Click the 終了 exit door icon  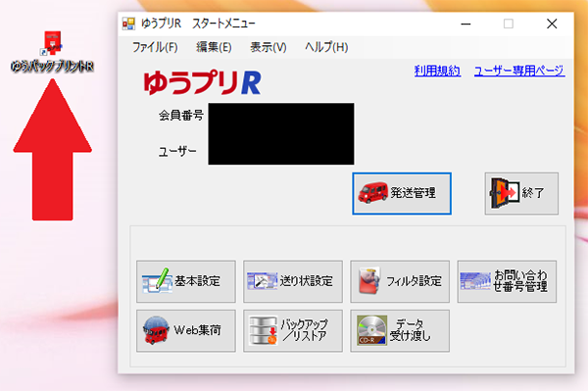[505, 193]
